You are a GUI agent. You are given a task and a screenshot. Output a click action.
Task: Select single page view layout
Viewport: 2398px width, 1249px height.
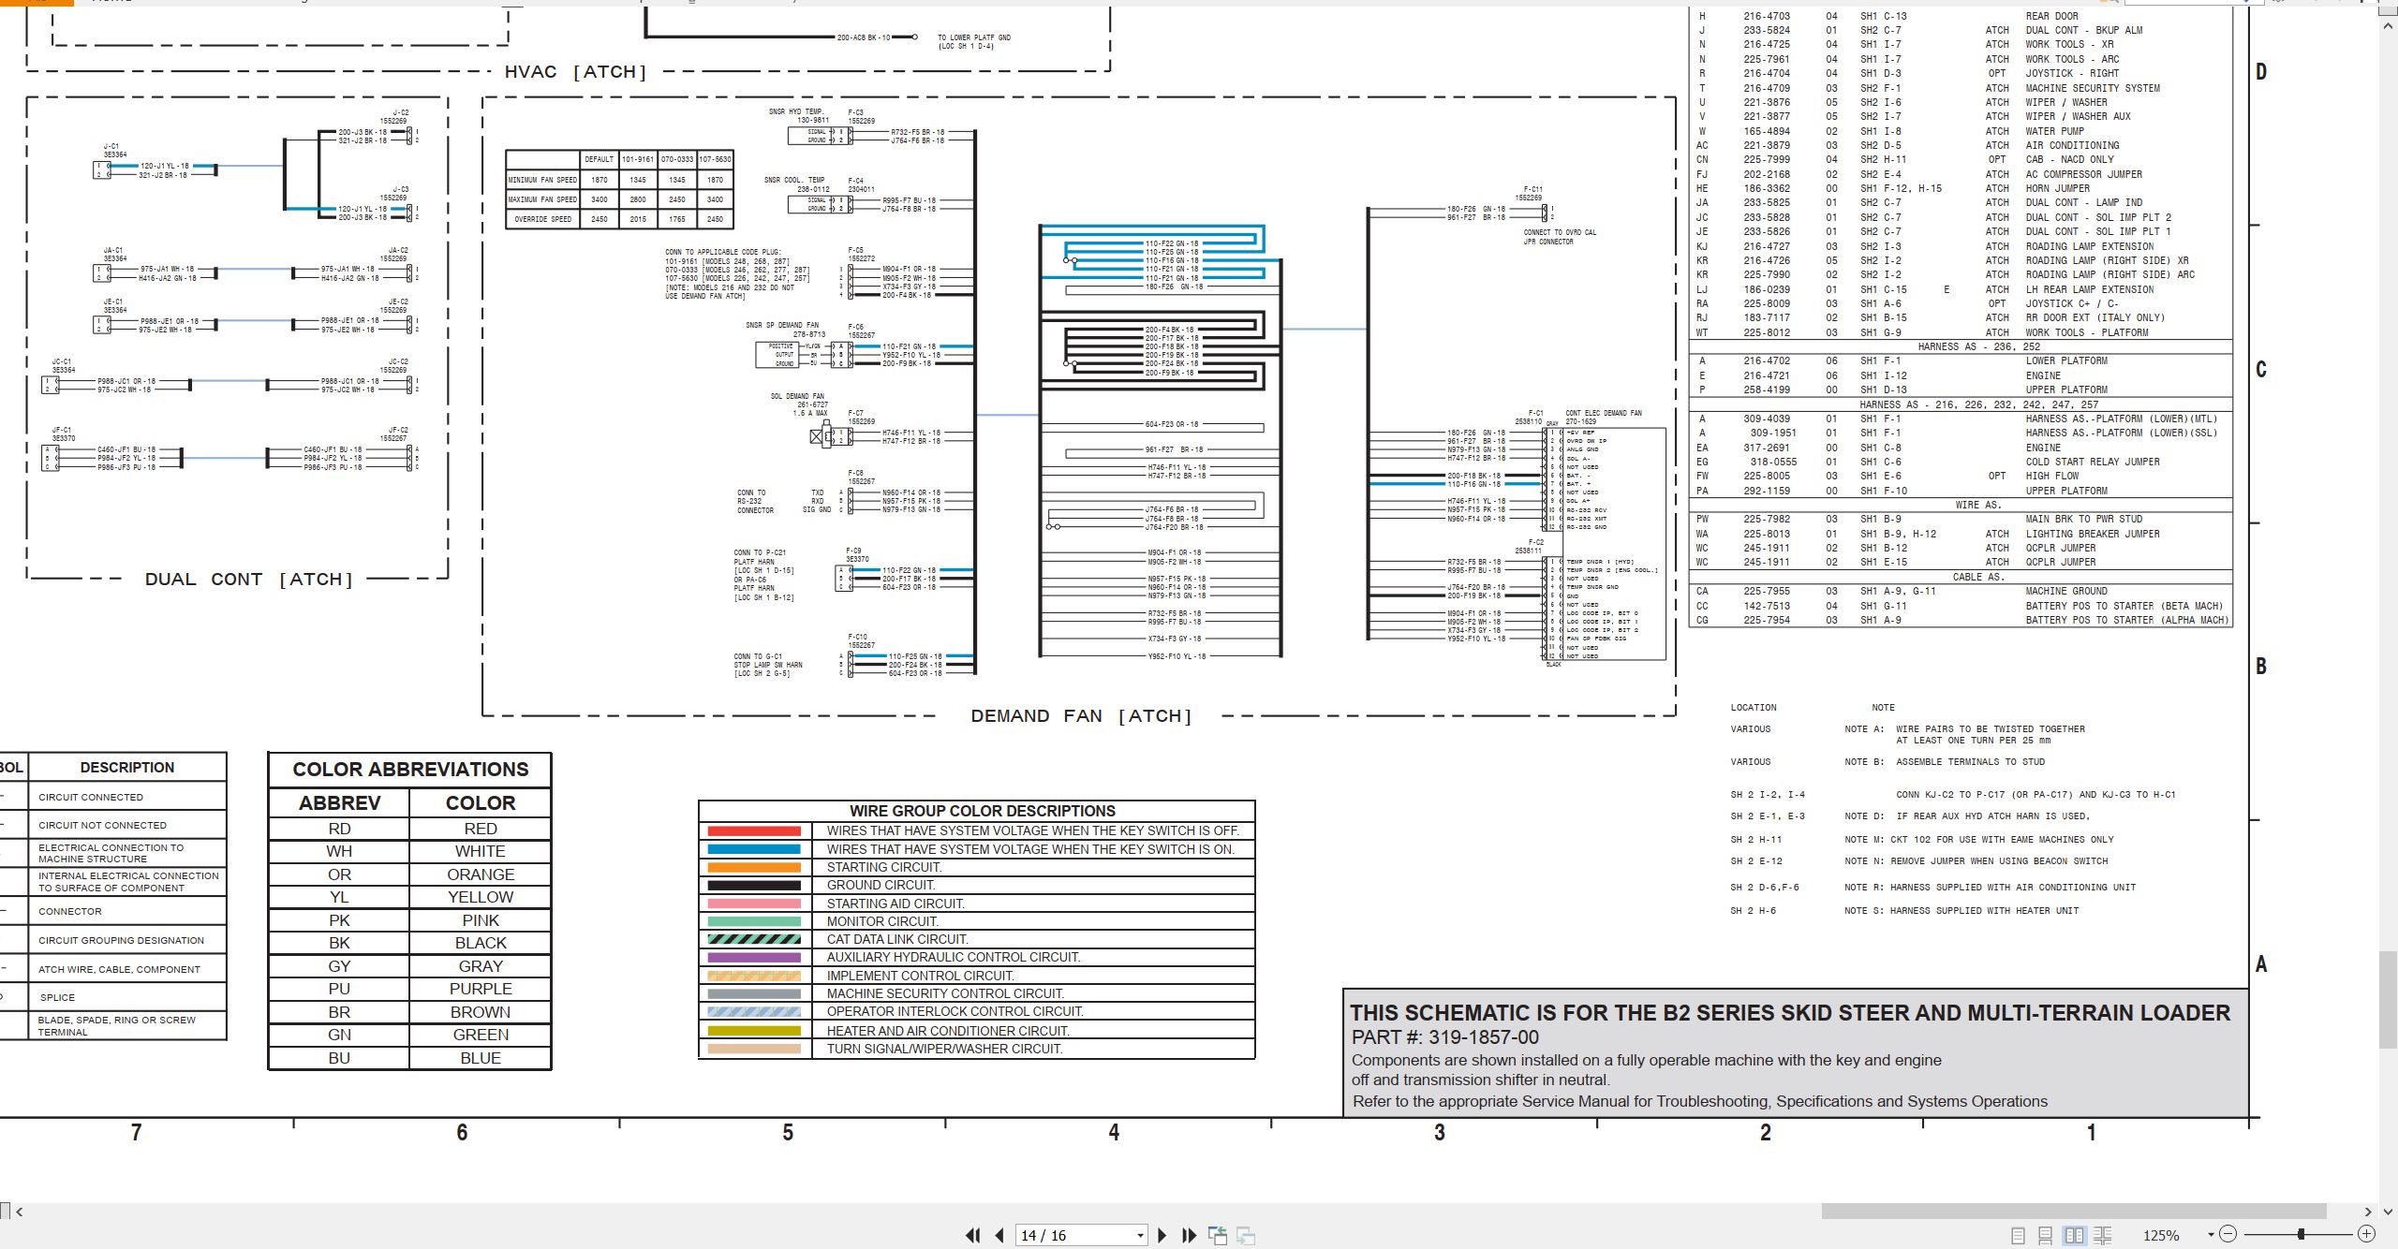[2019, 1235]
